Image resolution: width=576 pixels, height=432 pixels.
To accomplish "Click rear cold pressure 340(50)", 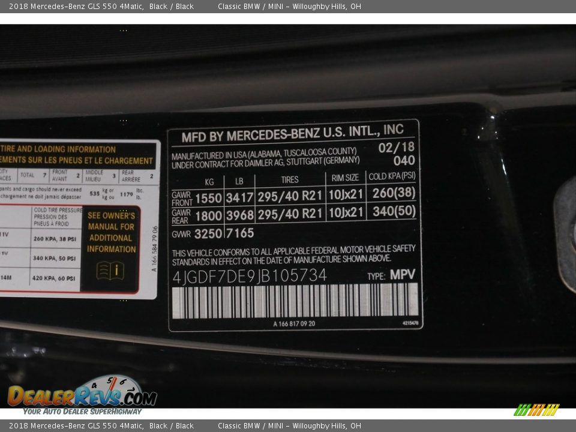I will (x=394, y=211).
